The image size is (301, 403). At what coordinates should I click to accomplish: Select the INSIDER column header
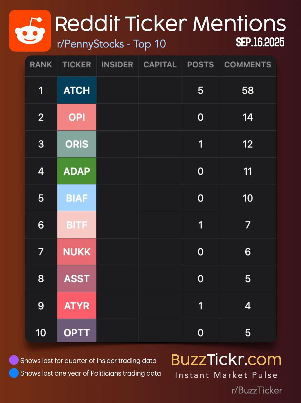[x=117, y=65]
